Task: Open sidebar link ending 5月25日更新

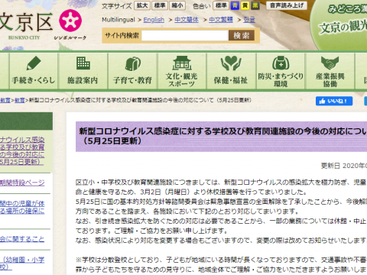Action: (x=22, y=150)
